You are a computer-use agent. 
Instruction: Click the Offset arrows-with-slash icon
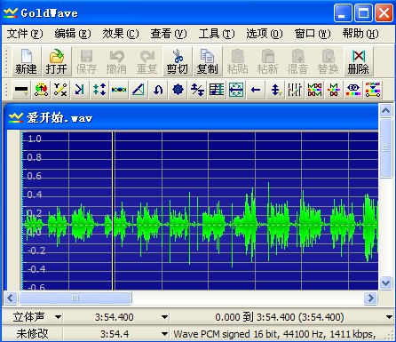(x=197, y=90)
